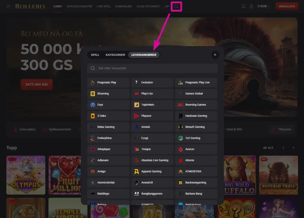The image size is (304, 218).
Task: Select Pragmatic Play provider
Action: tap(108, 82)
